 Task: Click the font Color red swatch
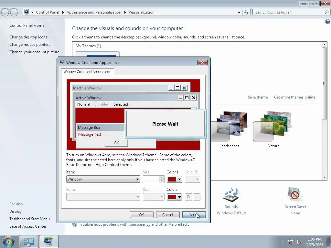click(172, 197)
